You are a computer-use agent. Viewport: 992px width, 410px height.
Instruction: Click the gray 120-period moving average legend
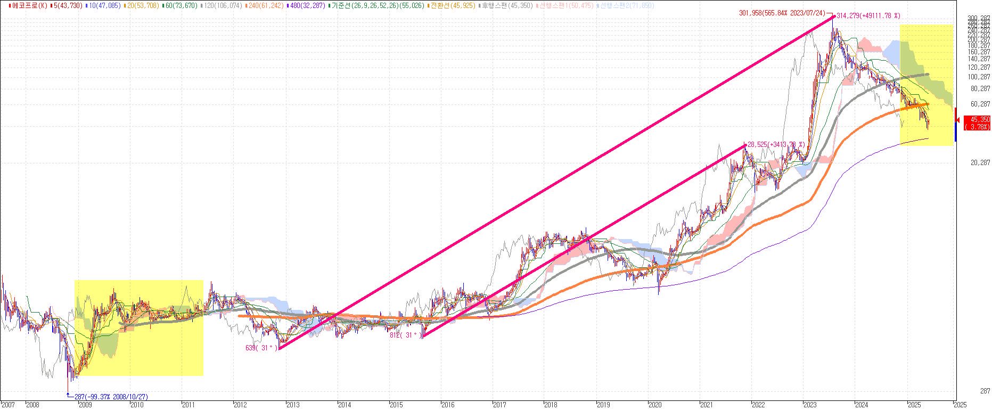coord(223,5)
